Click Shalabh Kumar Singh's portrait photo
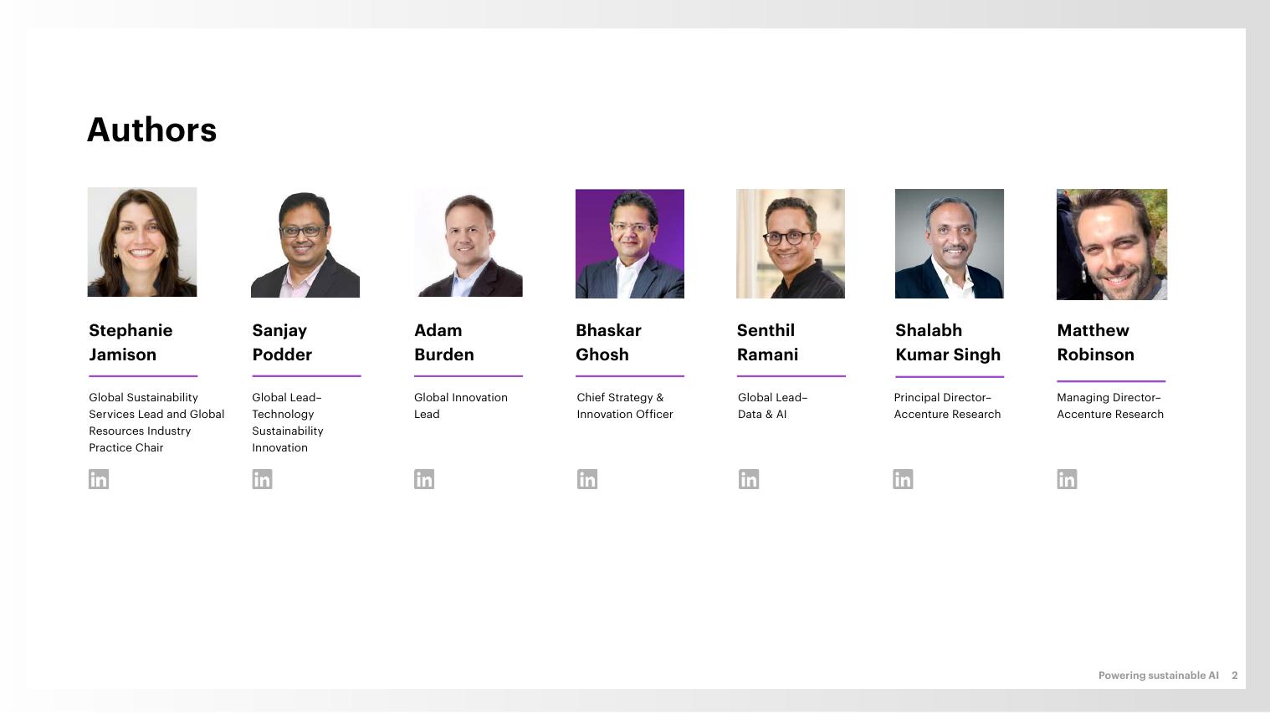 [950, 243]
